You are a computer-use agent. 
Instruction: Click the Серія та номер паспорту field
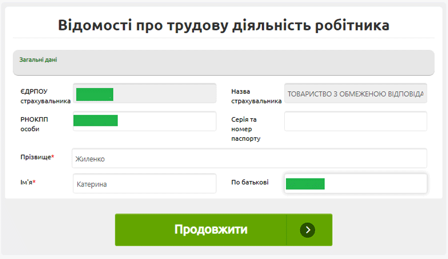point(356,121)
